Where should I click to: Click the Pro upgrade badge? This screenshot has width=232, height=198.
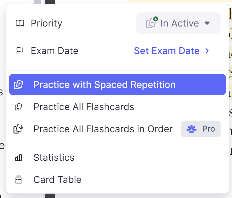pos(201,129)
